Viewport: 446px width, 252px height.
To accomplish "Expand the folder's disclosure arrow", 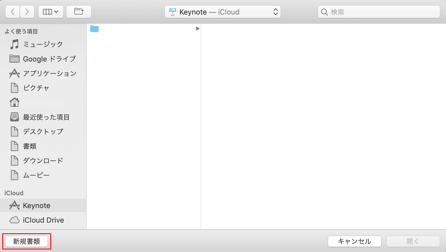I will click(198, 29).
